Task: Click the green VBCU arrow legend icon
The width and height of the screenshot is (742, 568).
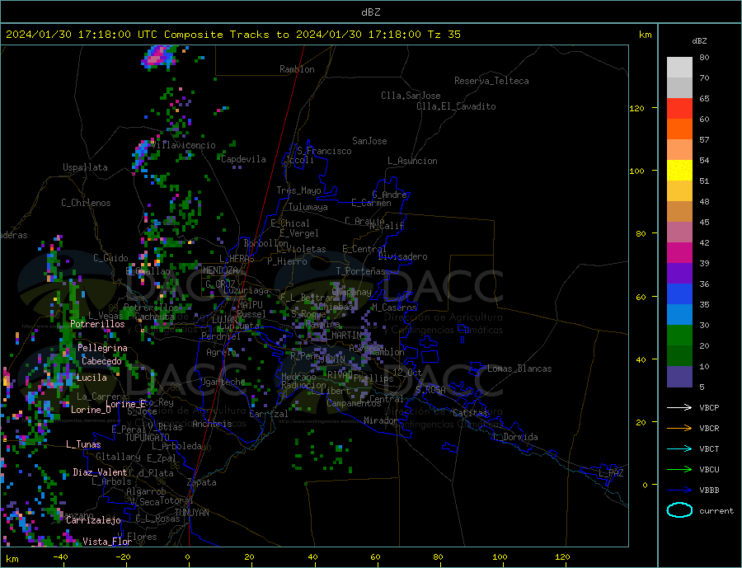Action: (679, 470)
